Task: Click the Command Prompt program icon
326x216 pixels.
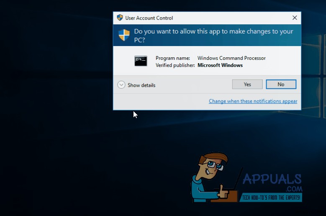Action: (x=141, y=61)
